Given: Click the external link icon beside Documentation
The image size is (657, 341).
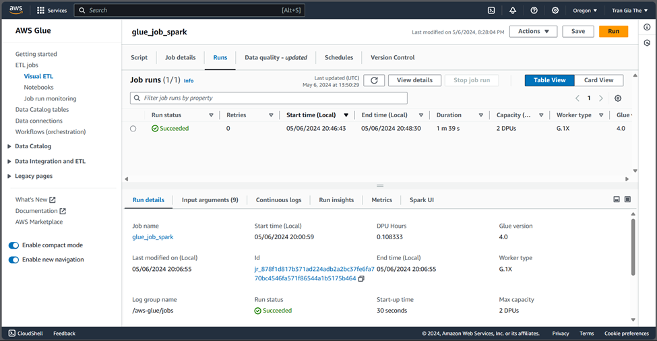Looking at the screenshot, I should [63, 211].
